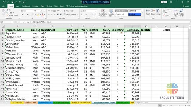The width and height of the screenshot is (191, 107).
Task: Click the Delete cells icon
Action: coord(153,11)
